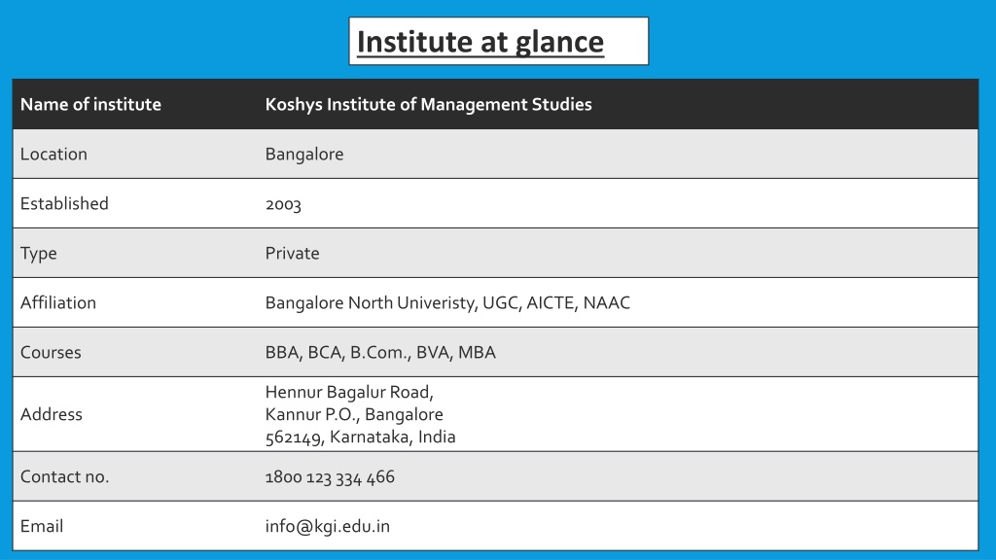996x560 pixels.
Task: Click the phone number '1800 123 334 466'
Action: coord(330,476)
